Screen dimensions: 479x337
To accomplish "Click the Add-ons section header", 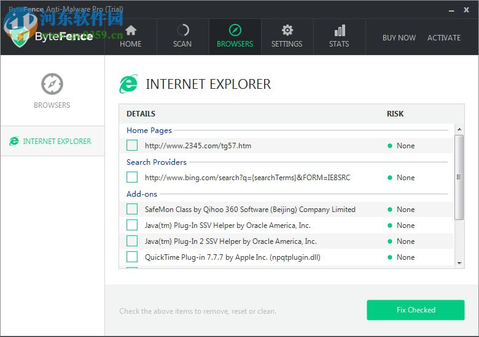I will (x=142, y=194).
